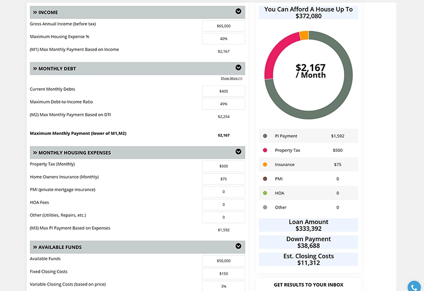This screenshot has height=291, width=424.
Task: Collapse the Monthly Housing Expenses section
Action: (238, 152)
